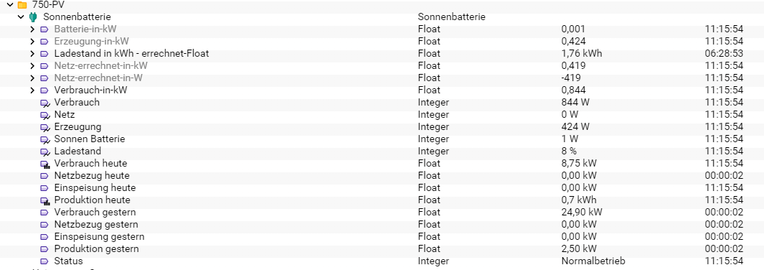Click the green Sonnenbatterie device icon
The image size is (764, 270).
pyautogui.click(x=33, y=17)
